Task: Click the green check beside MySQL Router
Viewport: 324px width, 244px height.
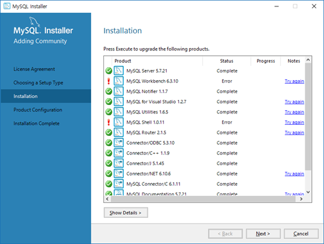Action: tap(108, 133)
